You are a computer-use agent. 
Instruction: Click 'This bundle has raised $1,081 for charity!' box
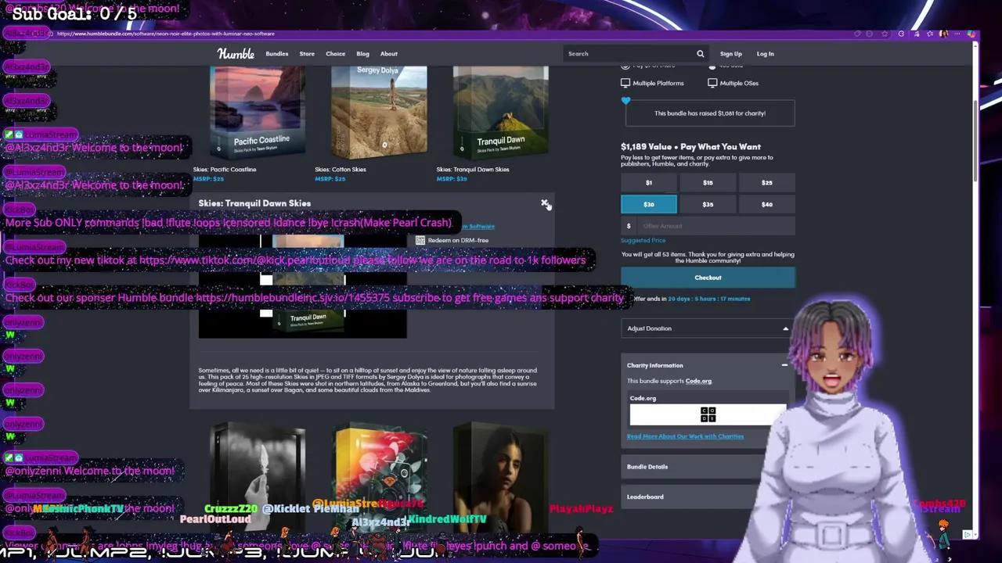(x=710, y=113)
